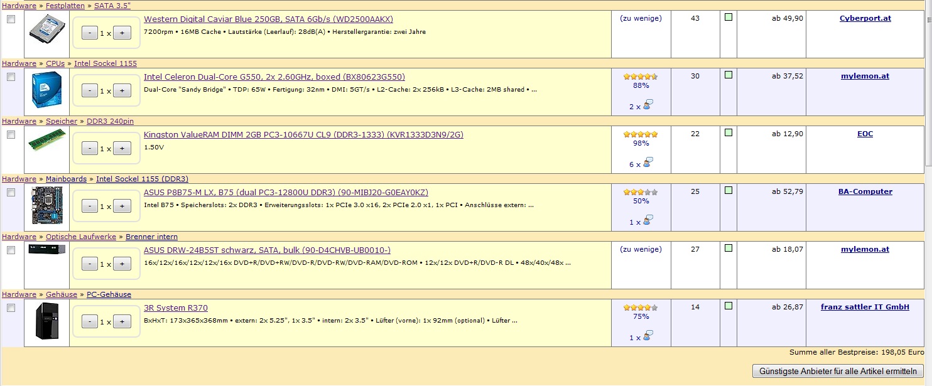Increase quantity of Kingston ValueRAM

coord(122,148)
